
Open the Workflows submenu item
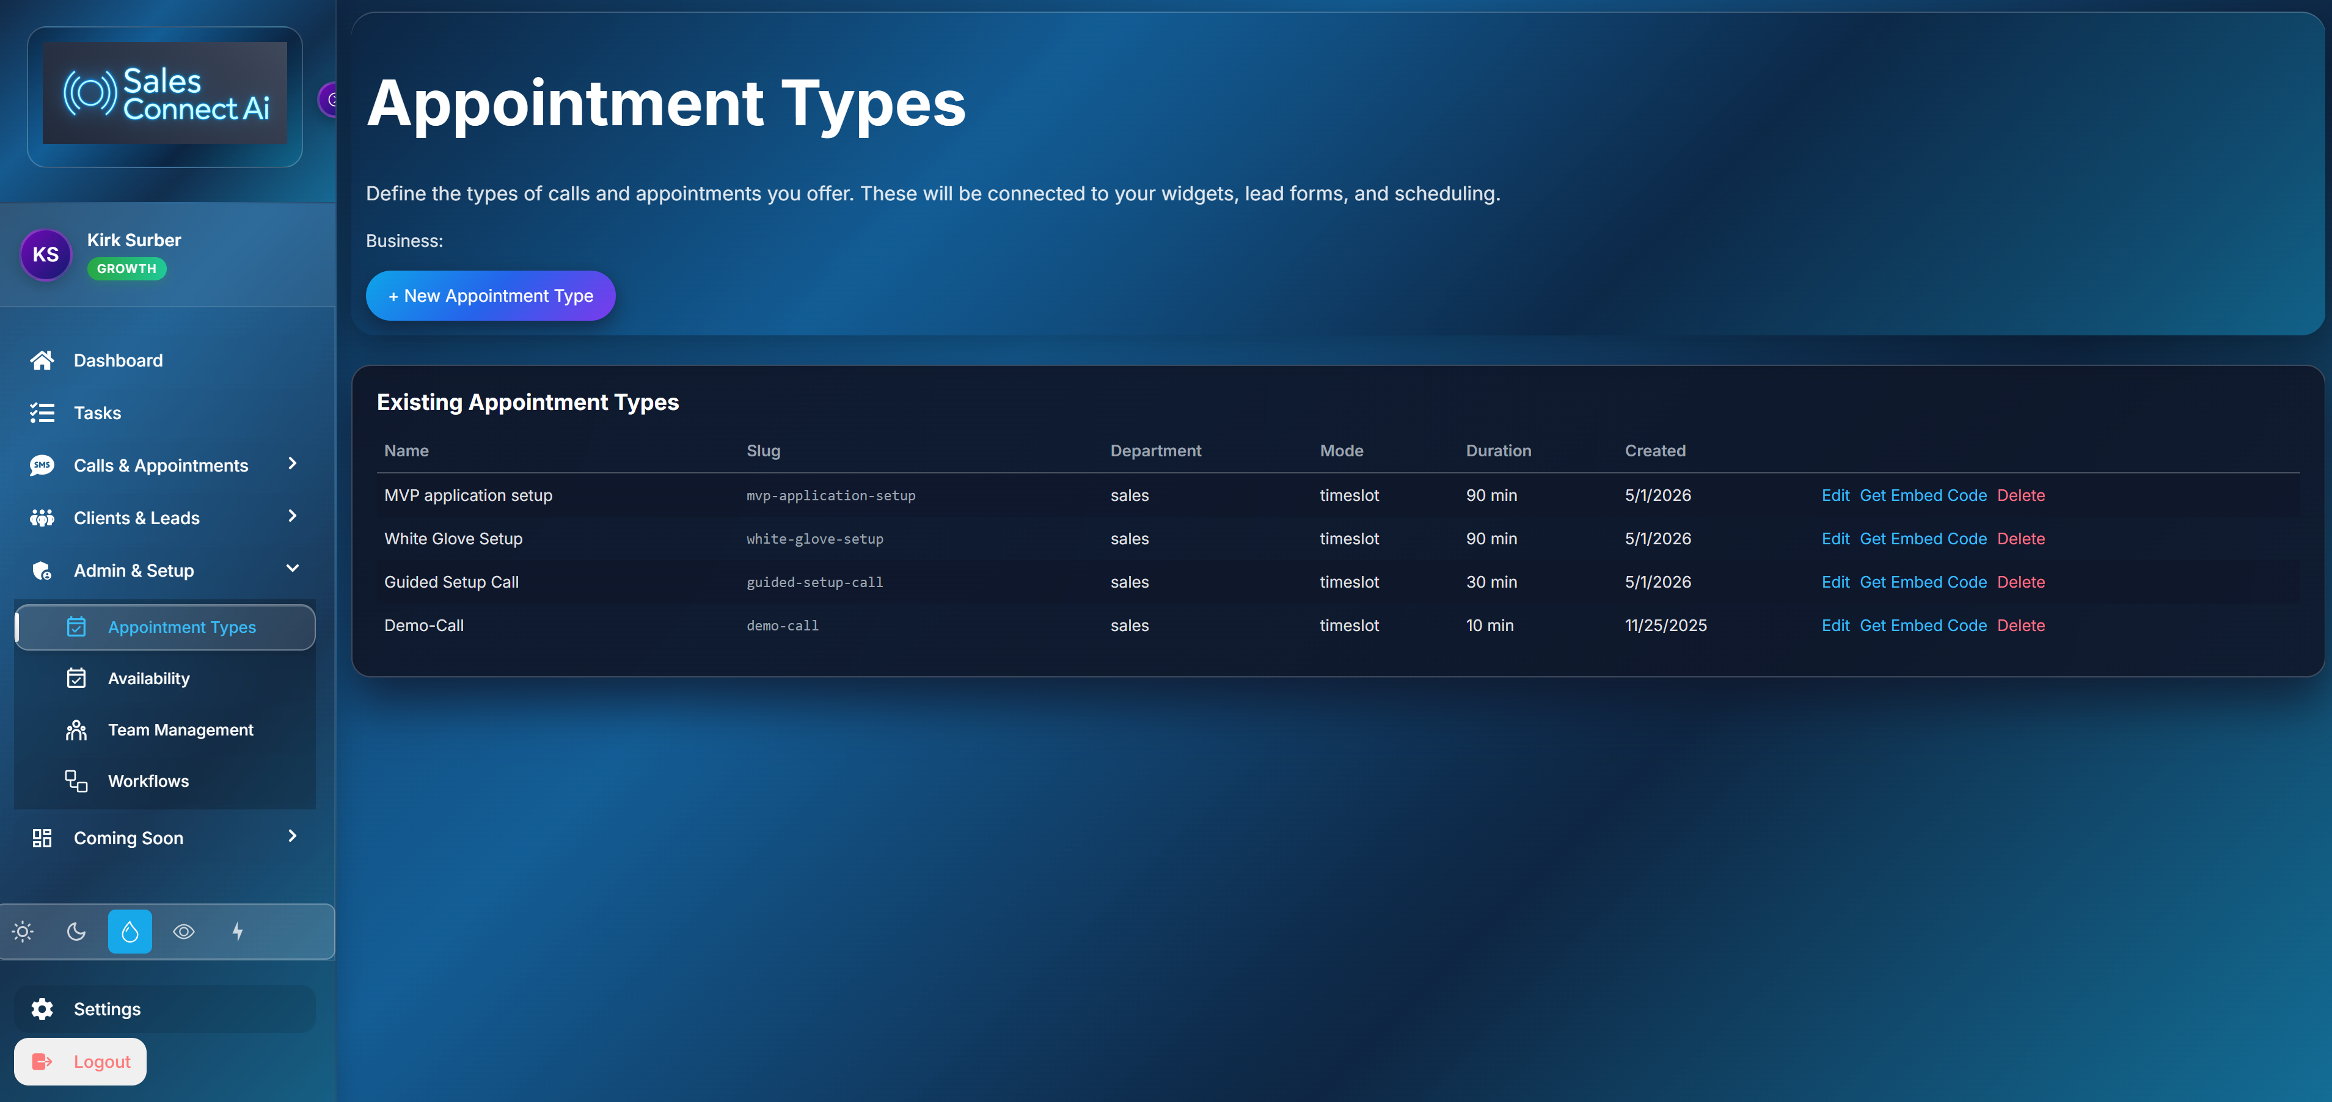[x=166, y=781]
